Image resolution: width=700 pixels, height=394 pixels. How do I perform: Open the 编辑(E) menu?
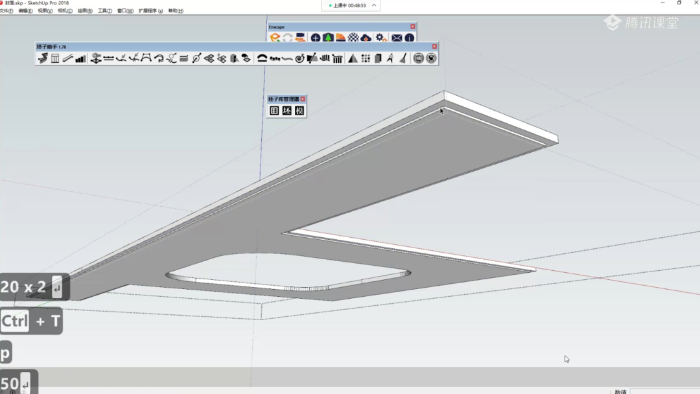(x=25, y=11)
